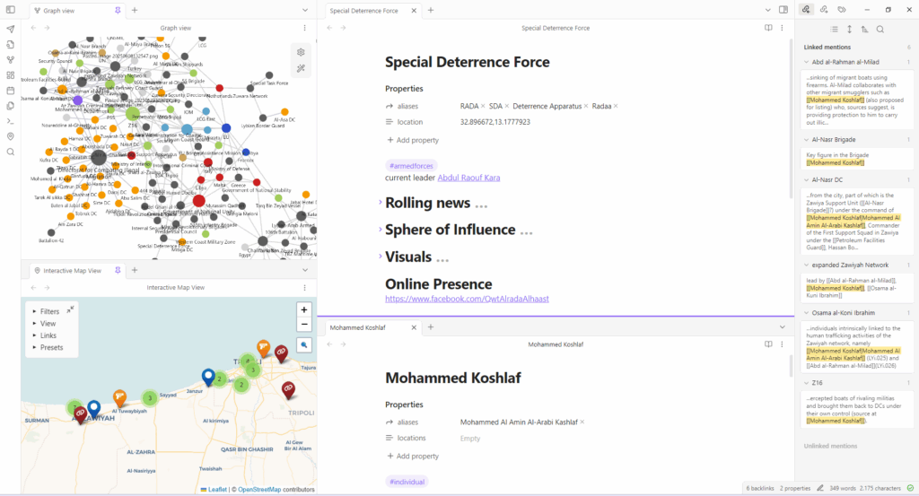This screenshot has width=919, height=496.
Task: Select the Mohammed Koshlaf tab
Action: click(357, 327)
